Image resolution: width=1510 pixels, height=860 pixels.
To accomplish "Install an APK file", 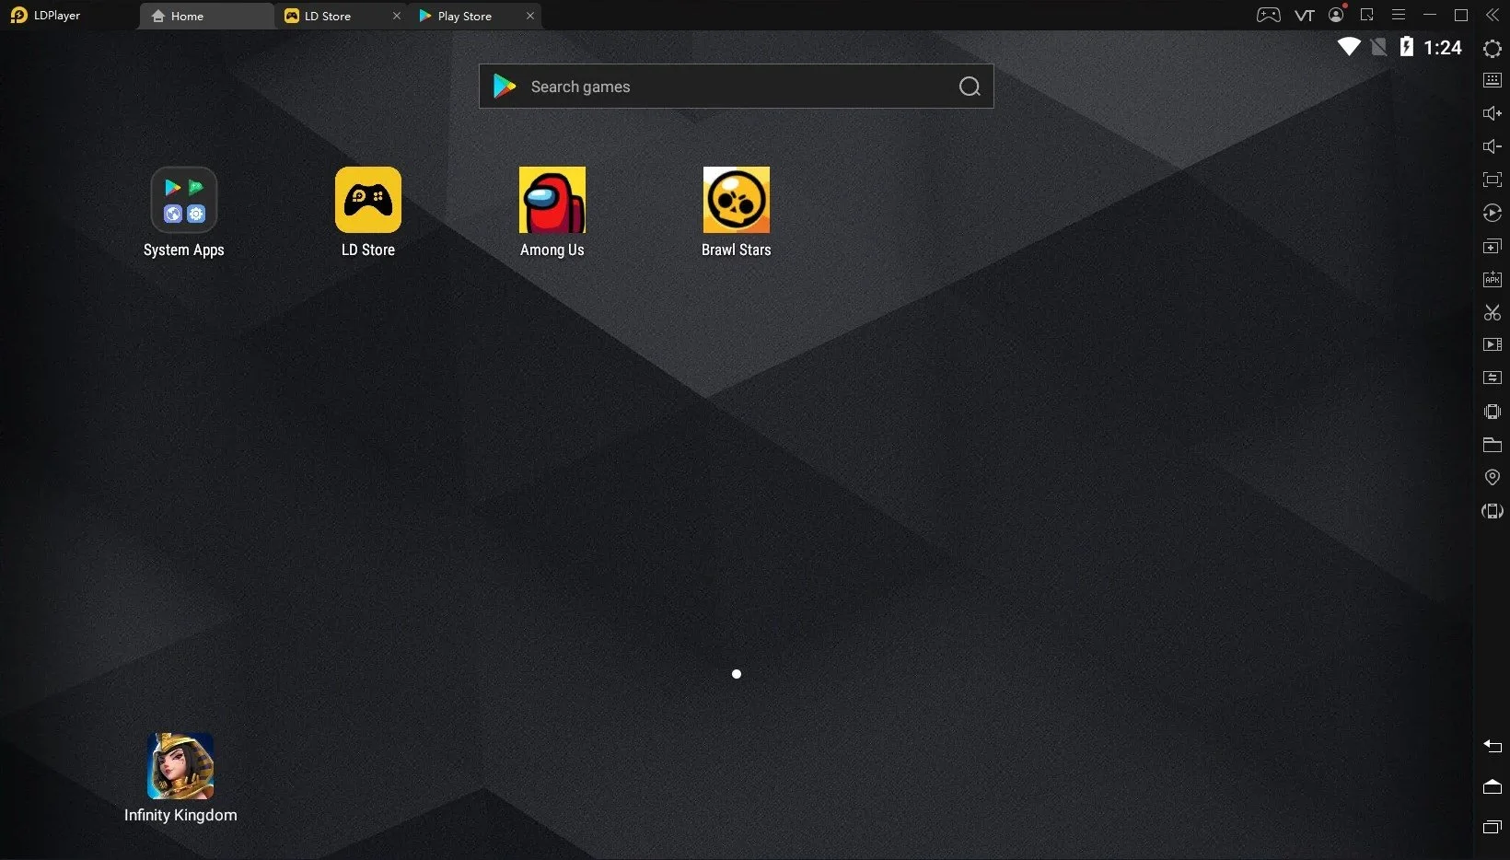I will [1492, 279].
